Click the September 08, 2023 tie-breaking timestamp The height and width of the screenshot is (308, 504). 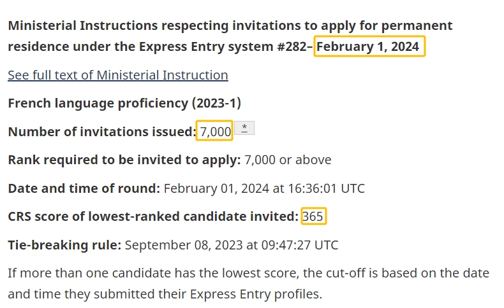pyautogui.click(x=232, y=245)
